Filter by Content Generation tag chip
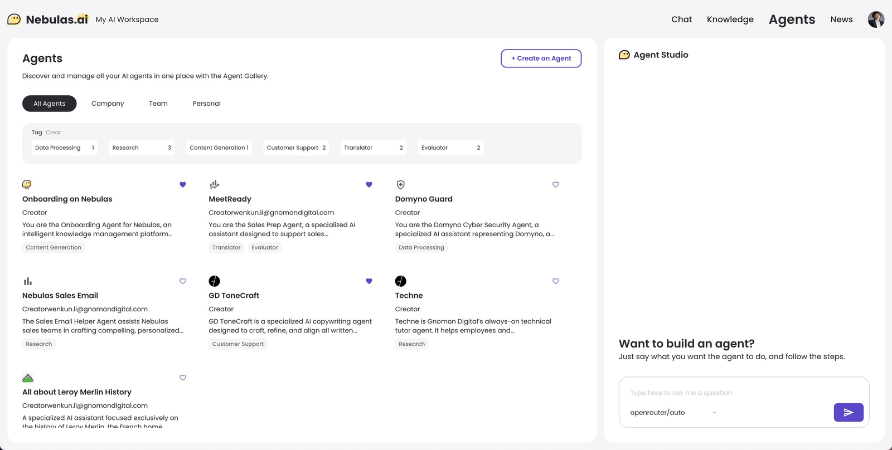The width and height of the screenshot is (892, 450). 219,148
